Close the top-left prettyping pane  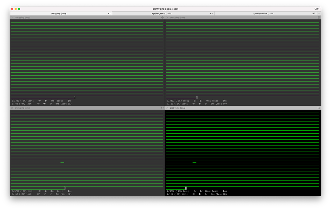coord(12,17)
